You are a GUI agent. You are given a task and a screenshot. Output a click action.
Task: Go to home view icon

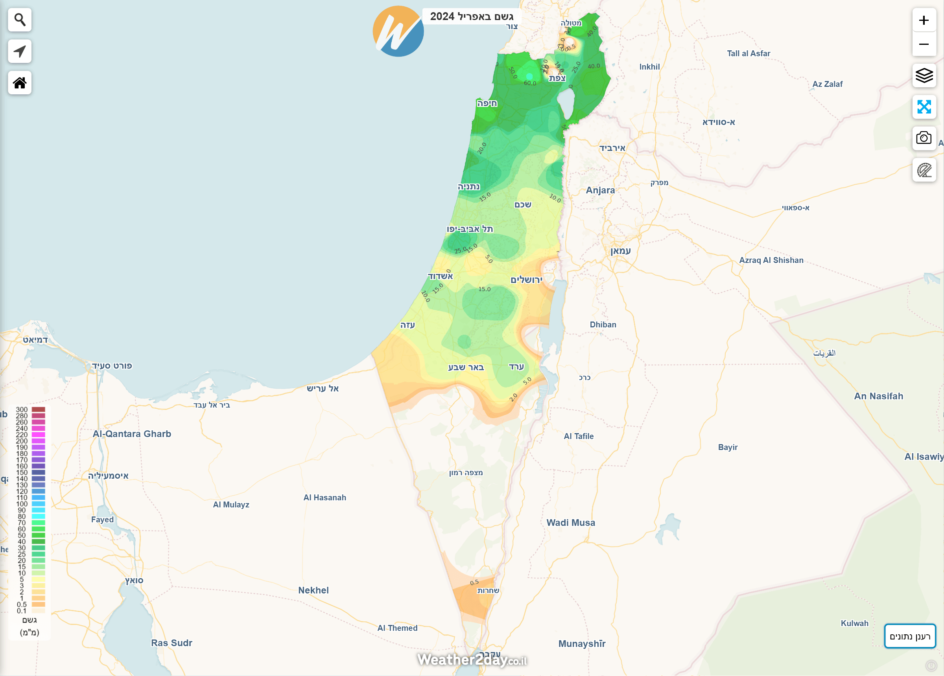pos(20,83)
